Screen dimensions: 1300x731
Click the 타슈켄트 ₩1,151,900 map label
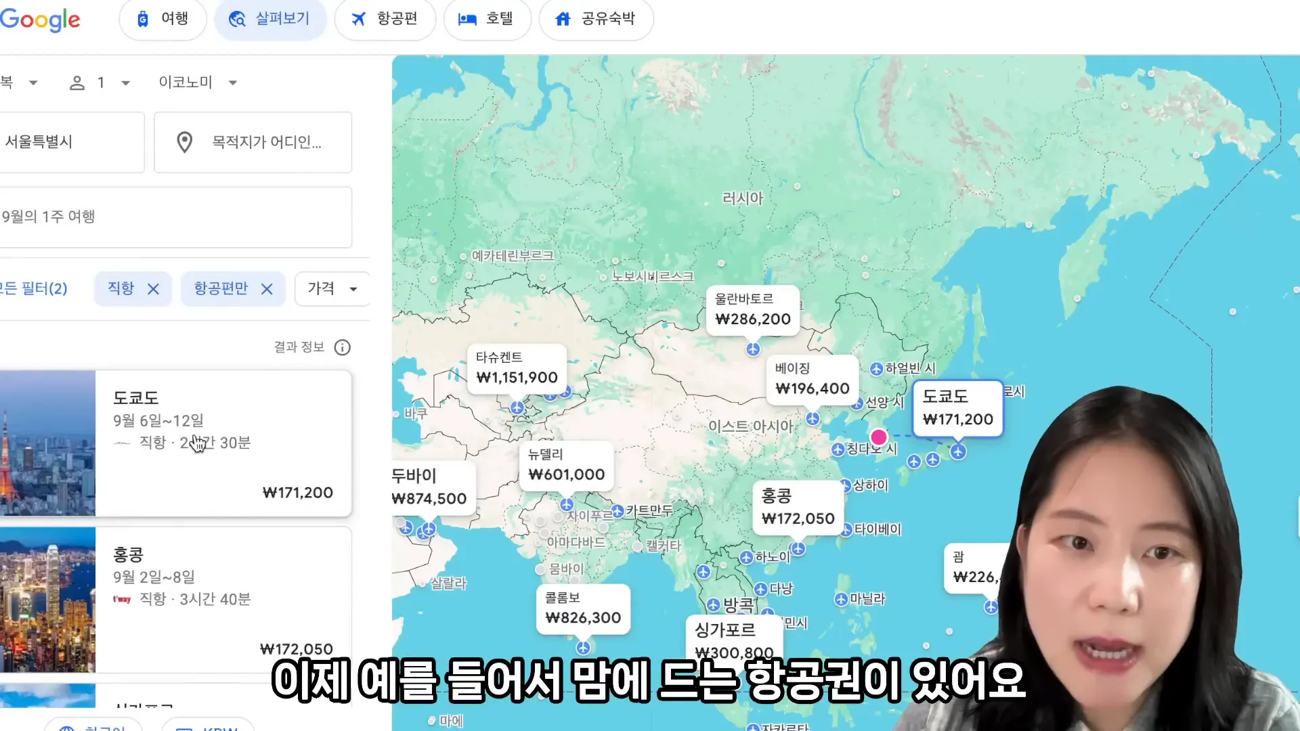coord(517,368)
